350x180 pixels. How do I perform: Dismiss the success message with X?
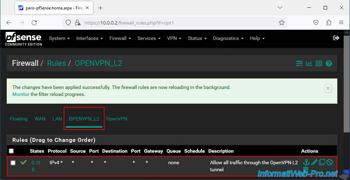point(328,88)
